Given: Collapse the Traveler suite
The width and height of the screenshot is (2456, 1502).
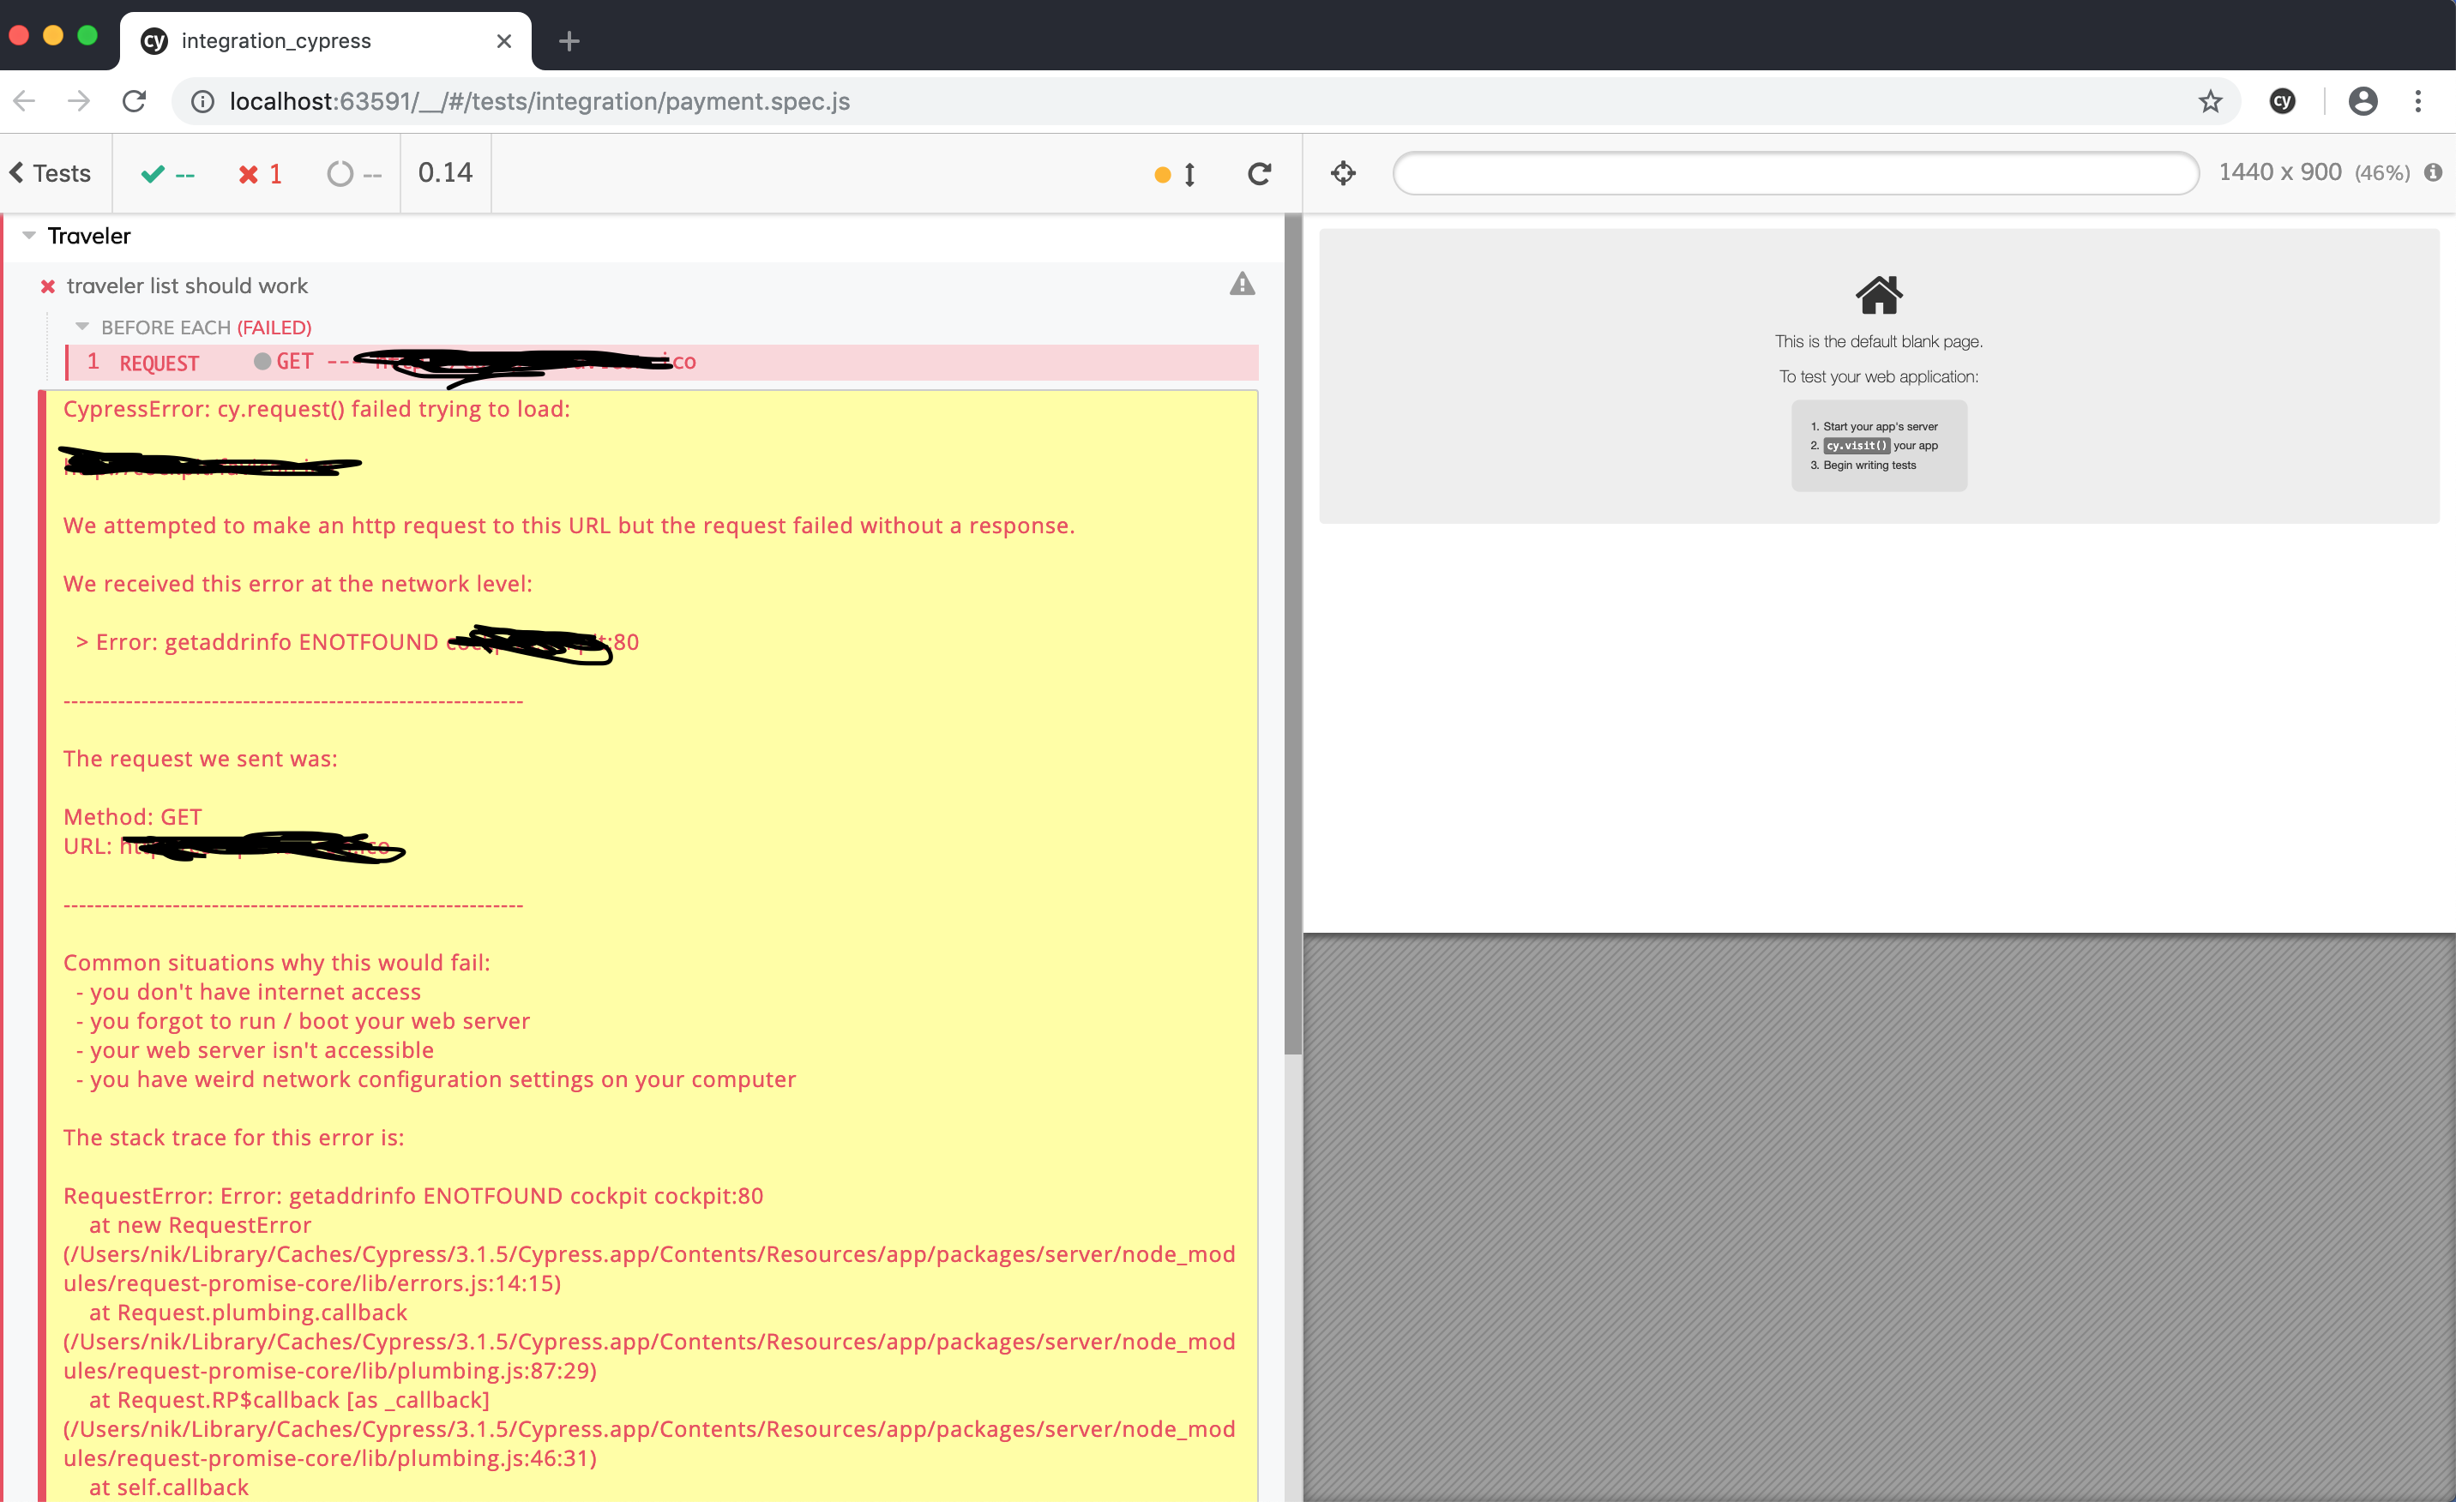Looking at the screenshot, I should pyautogui.click(x=29, y=235).
